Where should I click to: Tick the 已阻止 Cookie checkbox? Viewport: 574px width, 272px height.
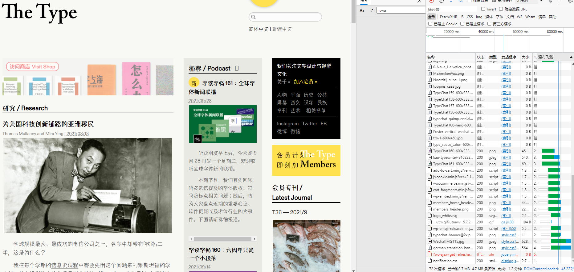tap(430, 24)
